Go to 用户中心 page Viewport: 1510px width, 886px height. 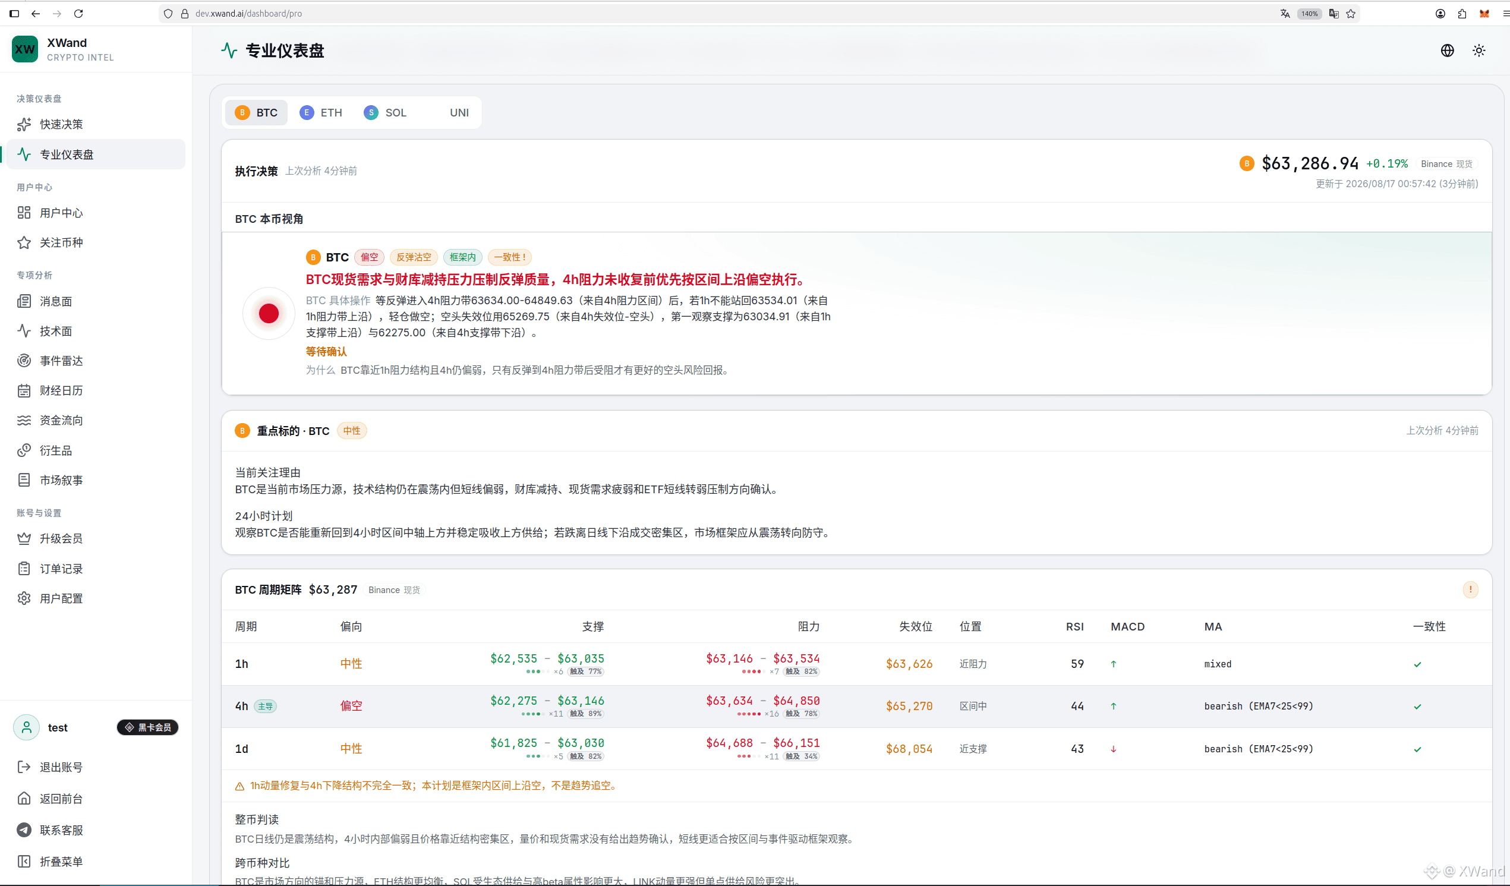tap(94, 213)
